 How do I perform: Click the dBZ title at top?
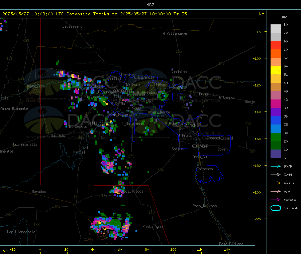click(150, 5)
